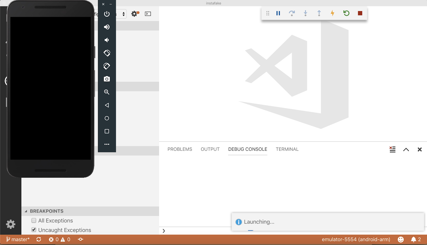Select the DEBUG CONSOLE tab
Screen dimensions: 427x245
[248, 149]
